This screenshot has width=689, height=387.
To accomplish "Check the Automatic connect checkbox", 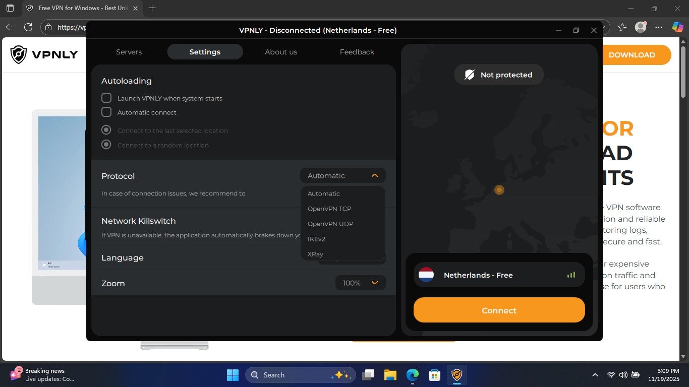I will (106, 112).
